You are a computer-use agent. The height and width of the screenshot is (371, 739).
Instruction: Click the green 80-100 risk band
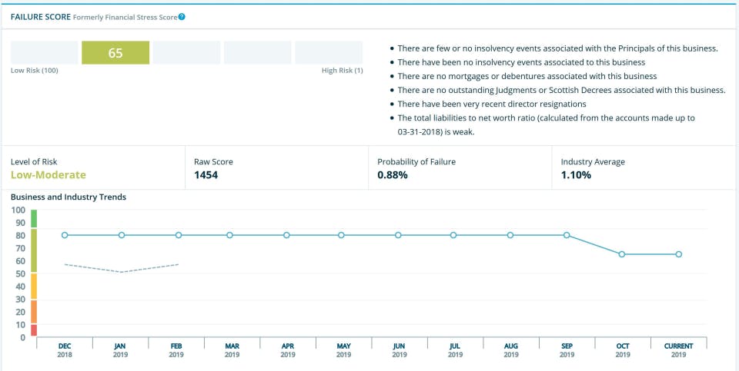click(34, 219)
